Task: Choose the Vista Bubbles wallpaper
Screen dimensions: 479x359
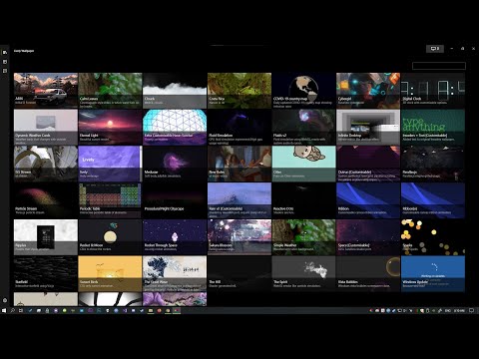Action: tap(368, 273)
